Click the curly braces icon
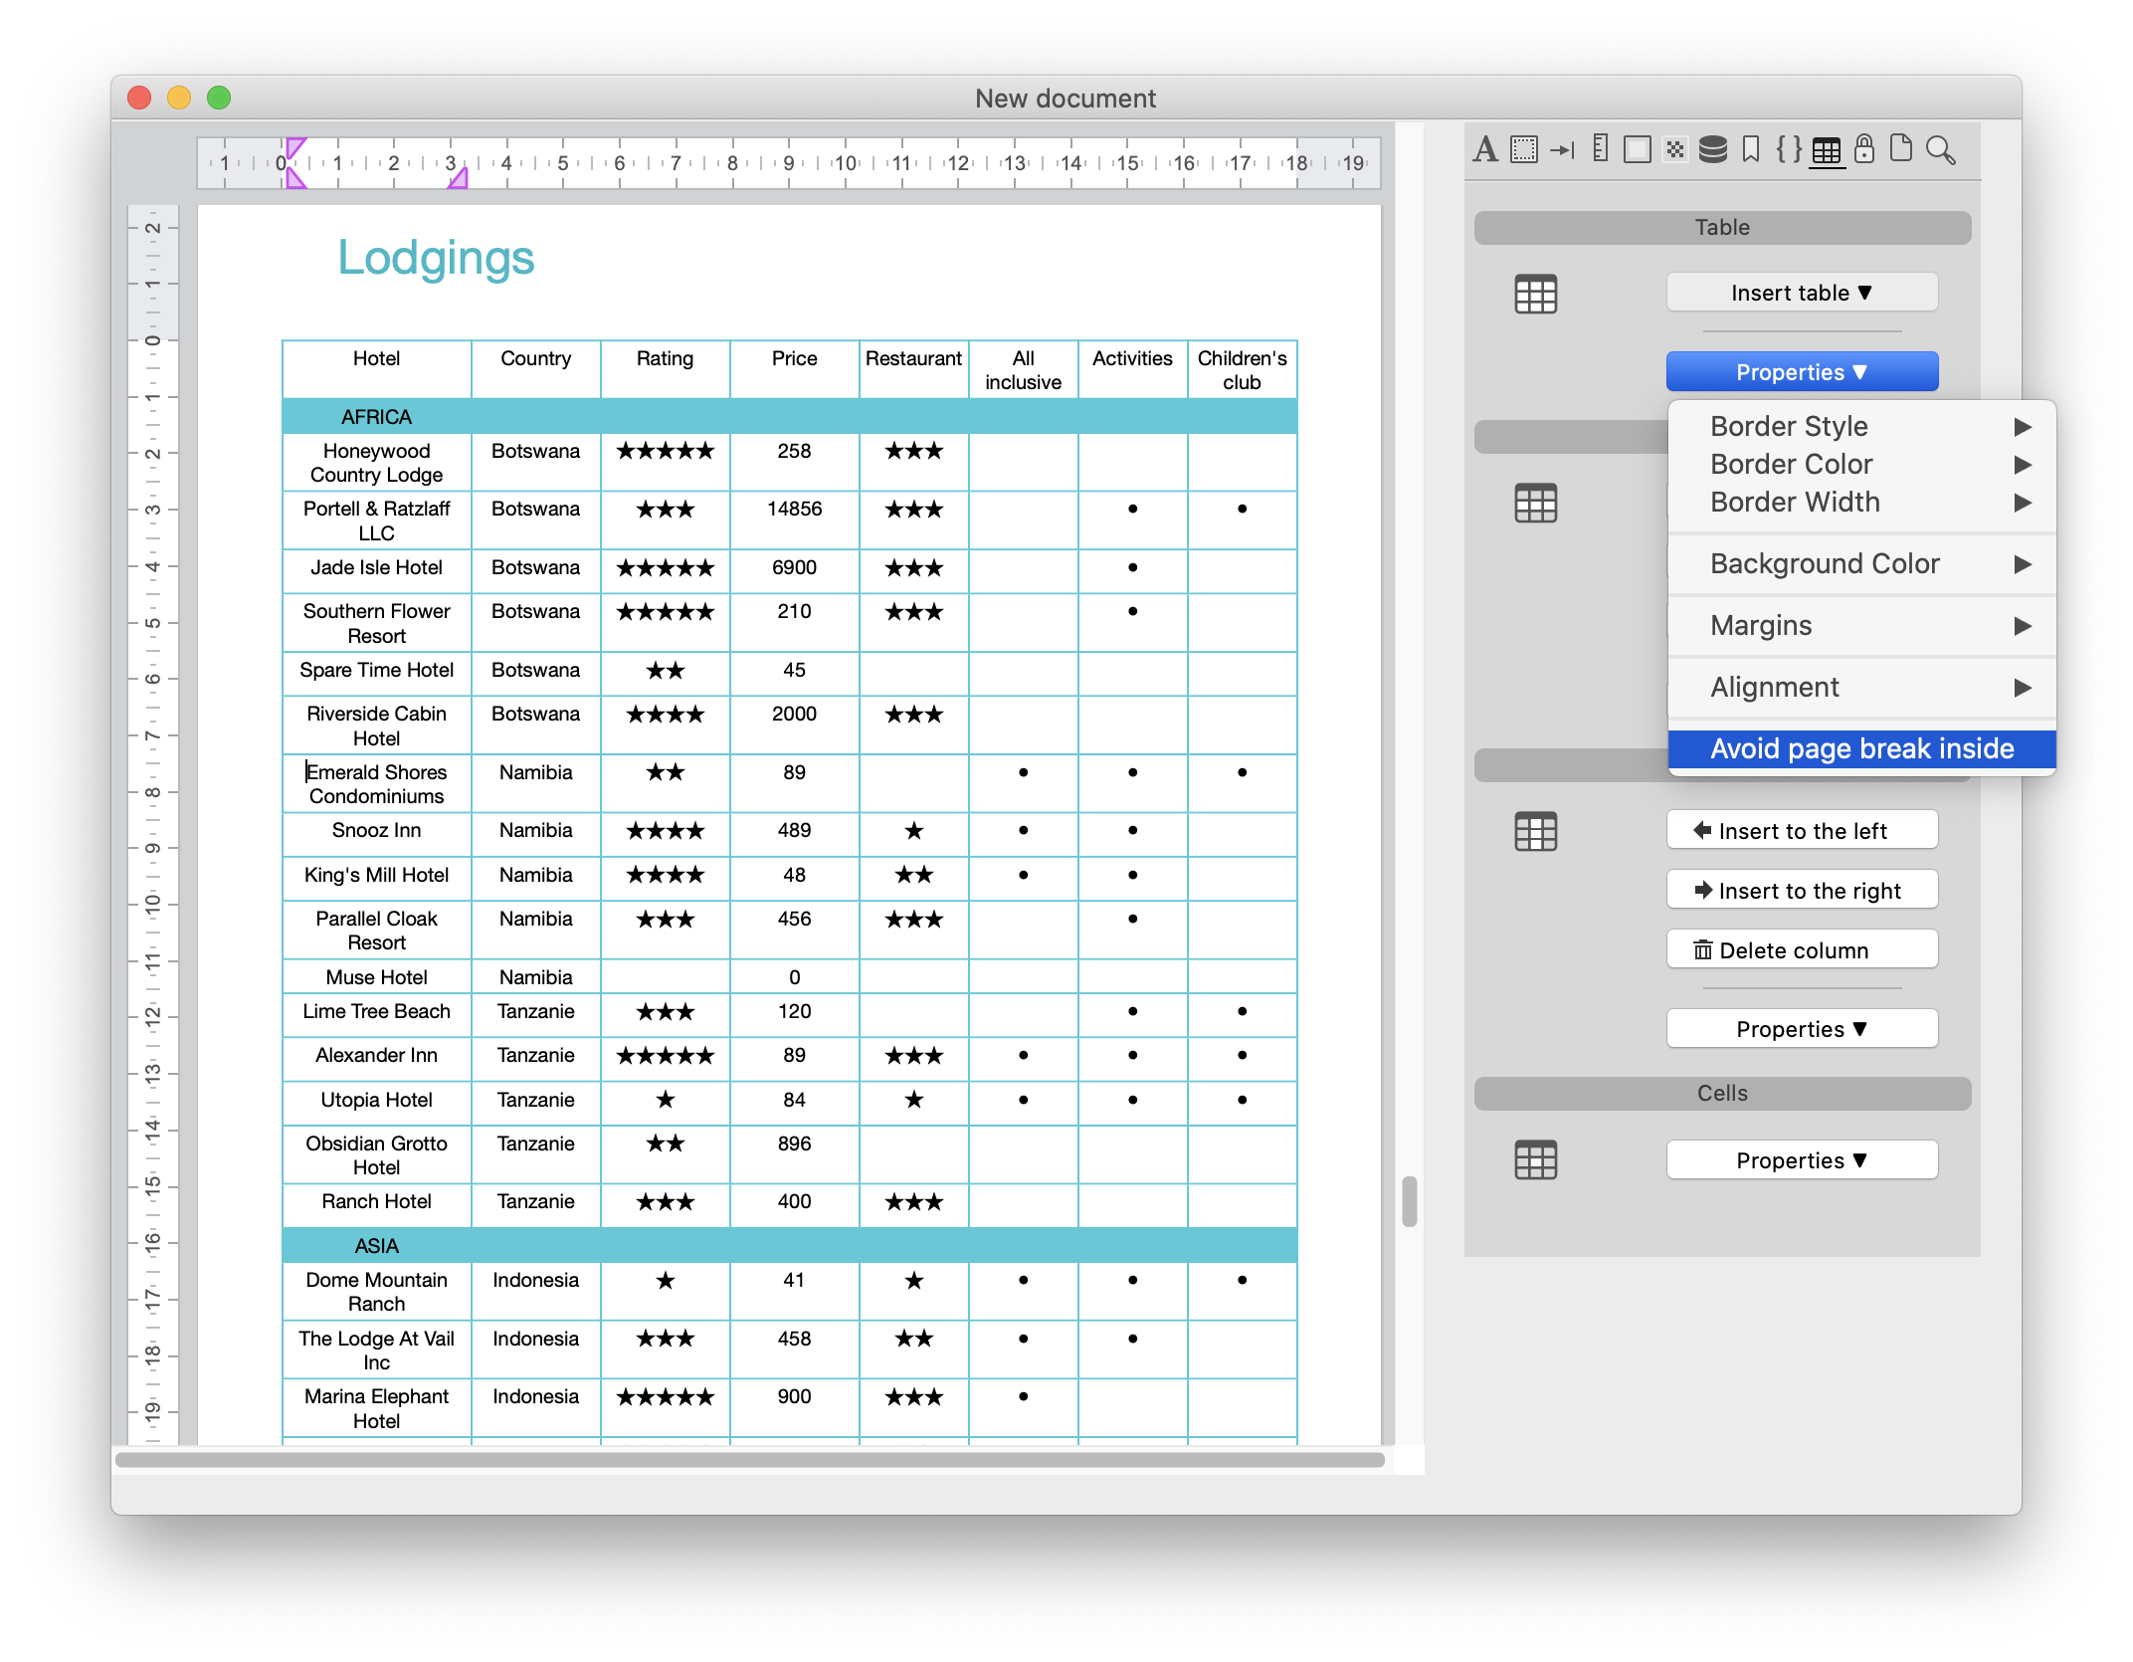 1789,149
